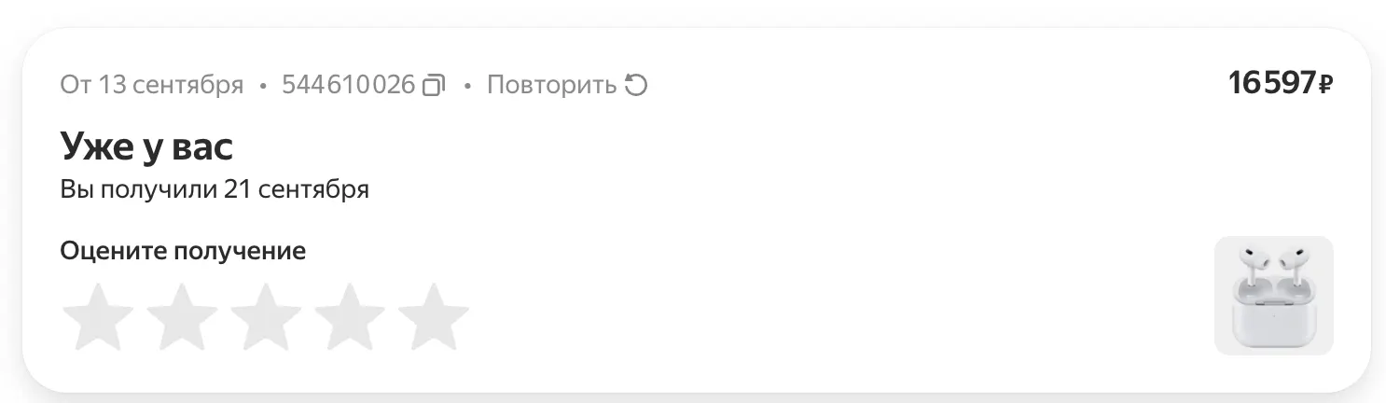Click the order total 16 597

[1270, 84]
